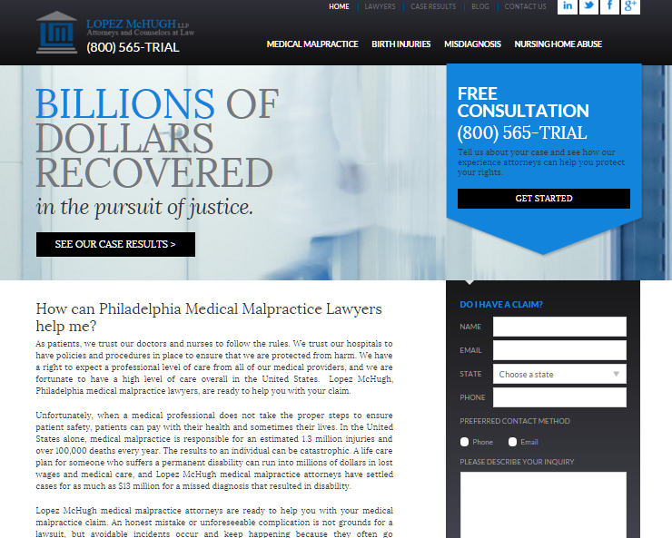This screenshot has width=672, height=538.
Task: Focus the Phone input field
Action: coord(559,397)
